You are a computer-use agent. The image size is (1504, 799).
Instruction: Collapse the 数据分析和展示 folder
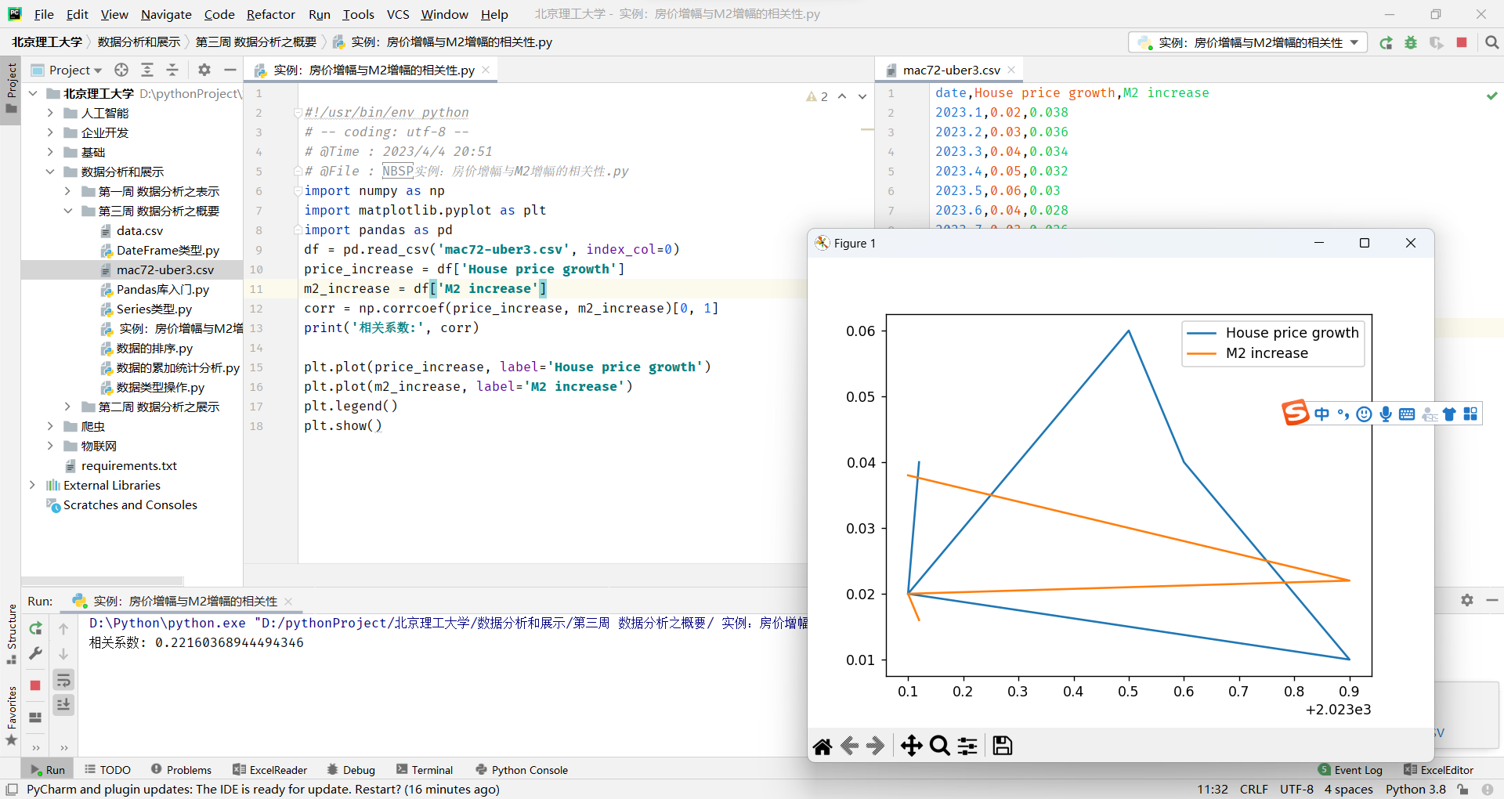[x=50, y=172]
